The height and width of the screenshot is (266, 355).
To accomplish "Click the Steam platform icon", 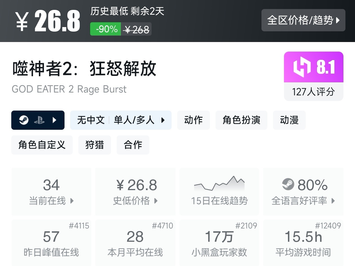I will click(x=24, y=120).
